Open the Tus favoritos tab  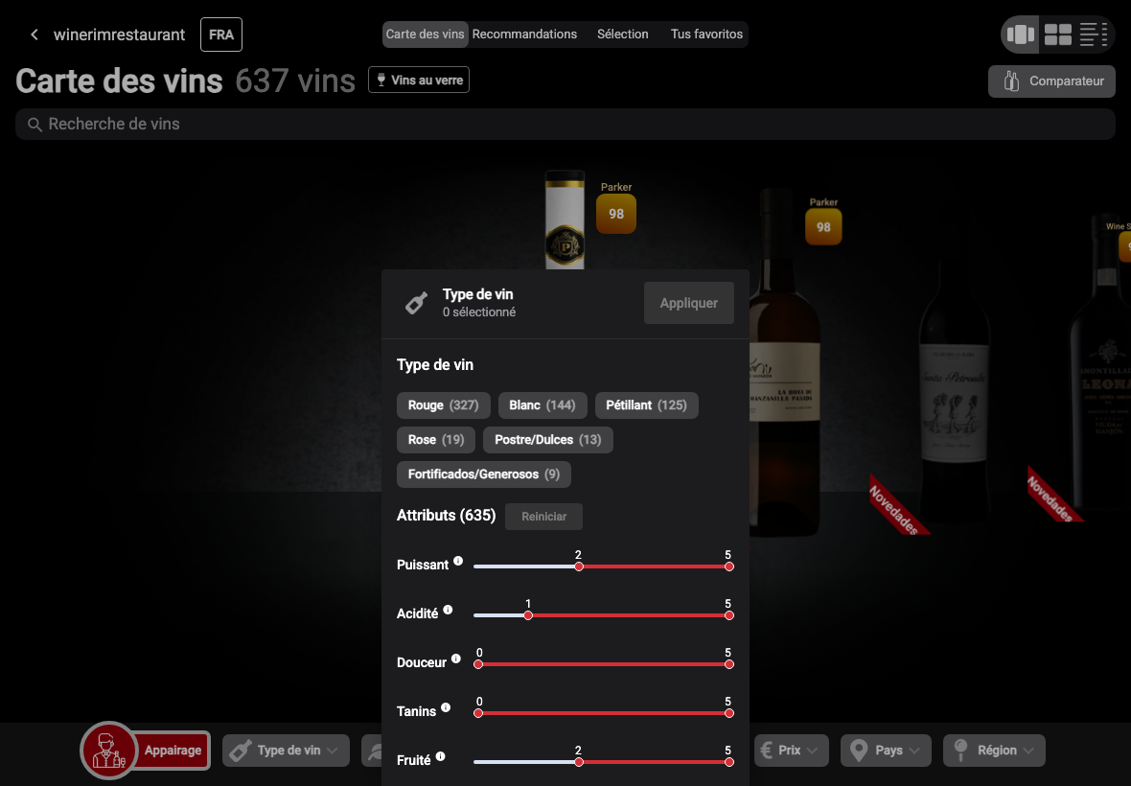point(707,34)
